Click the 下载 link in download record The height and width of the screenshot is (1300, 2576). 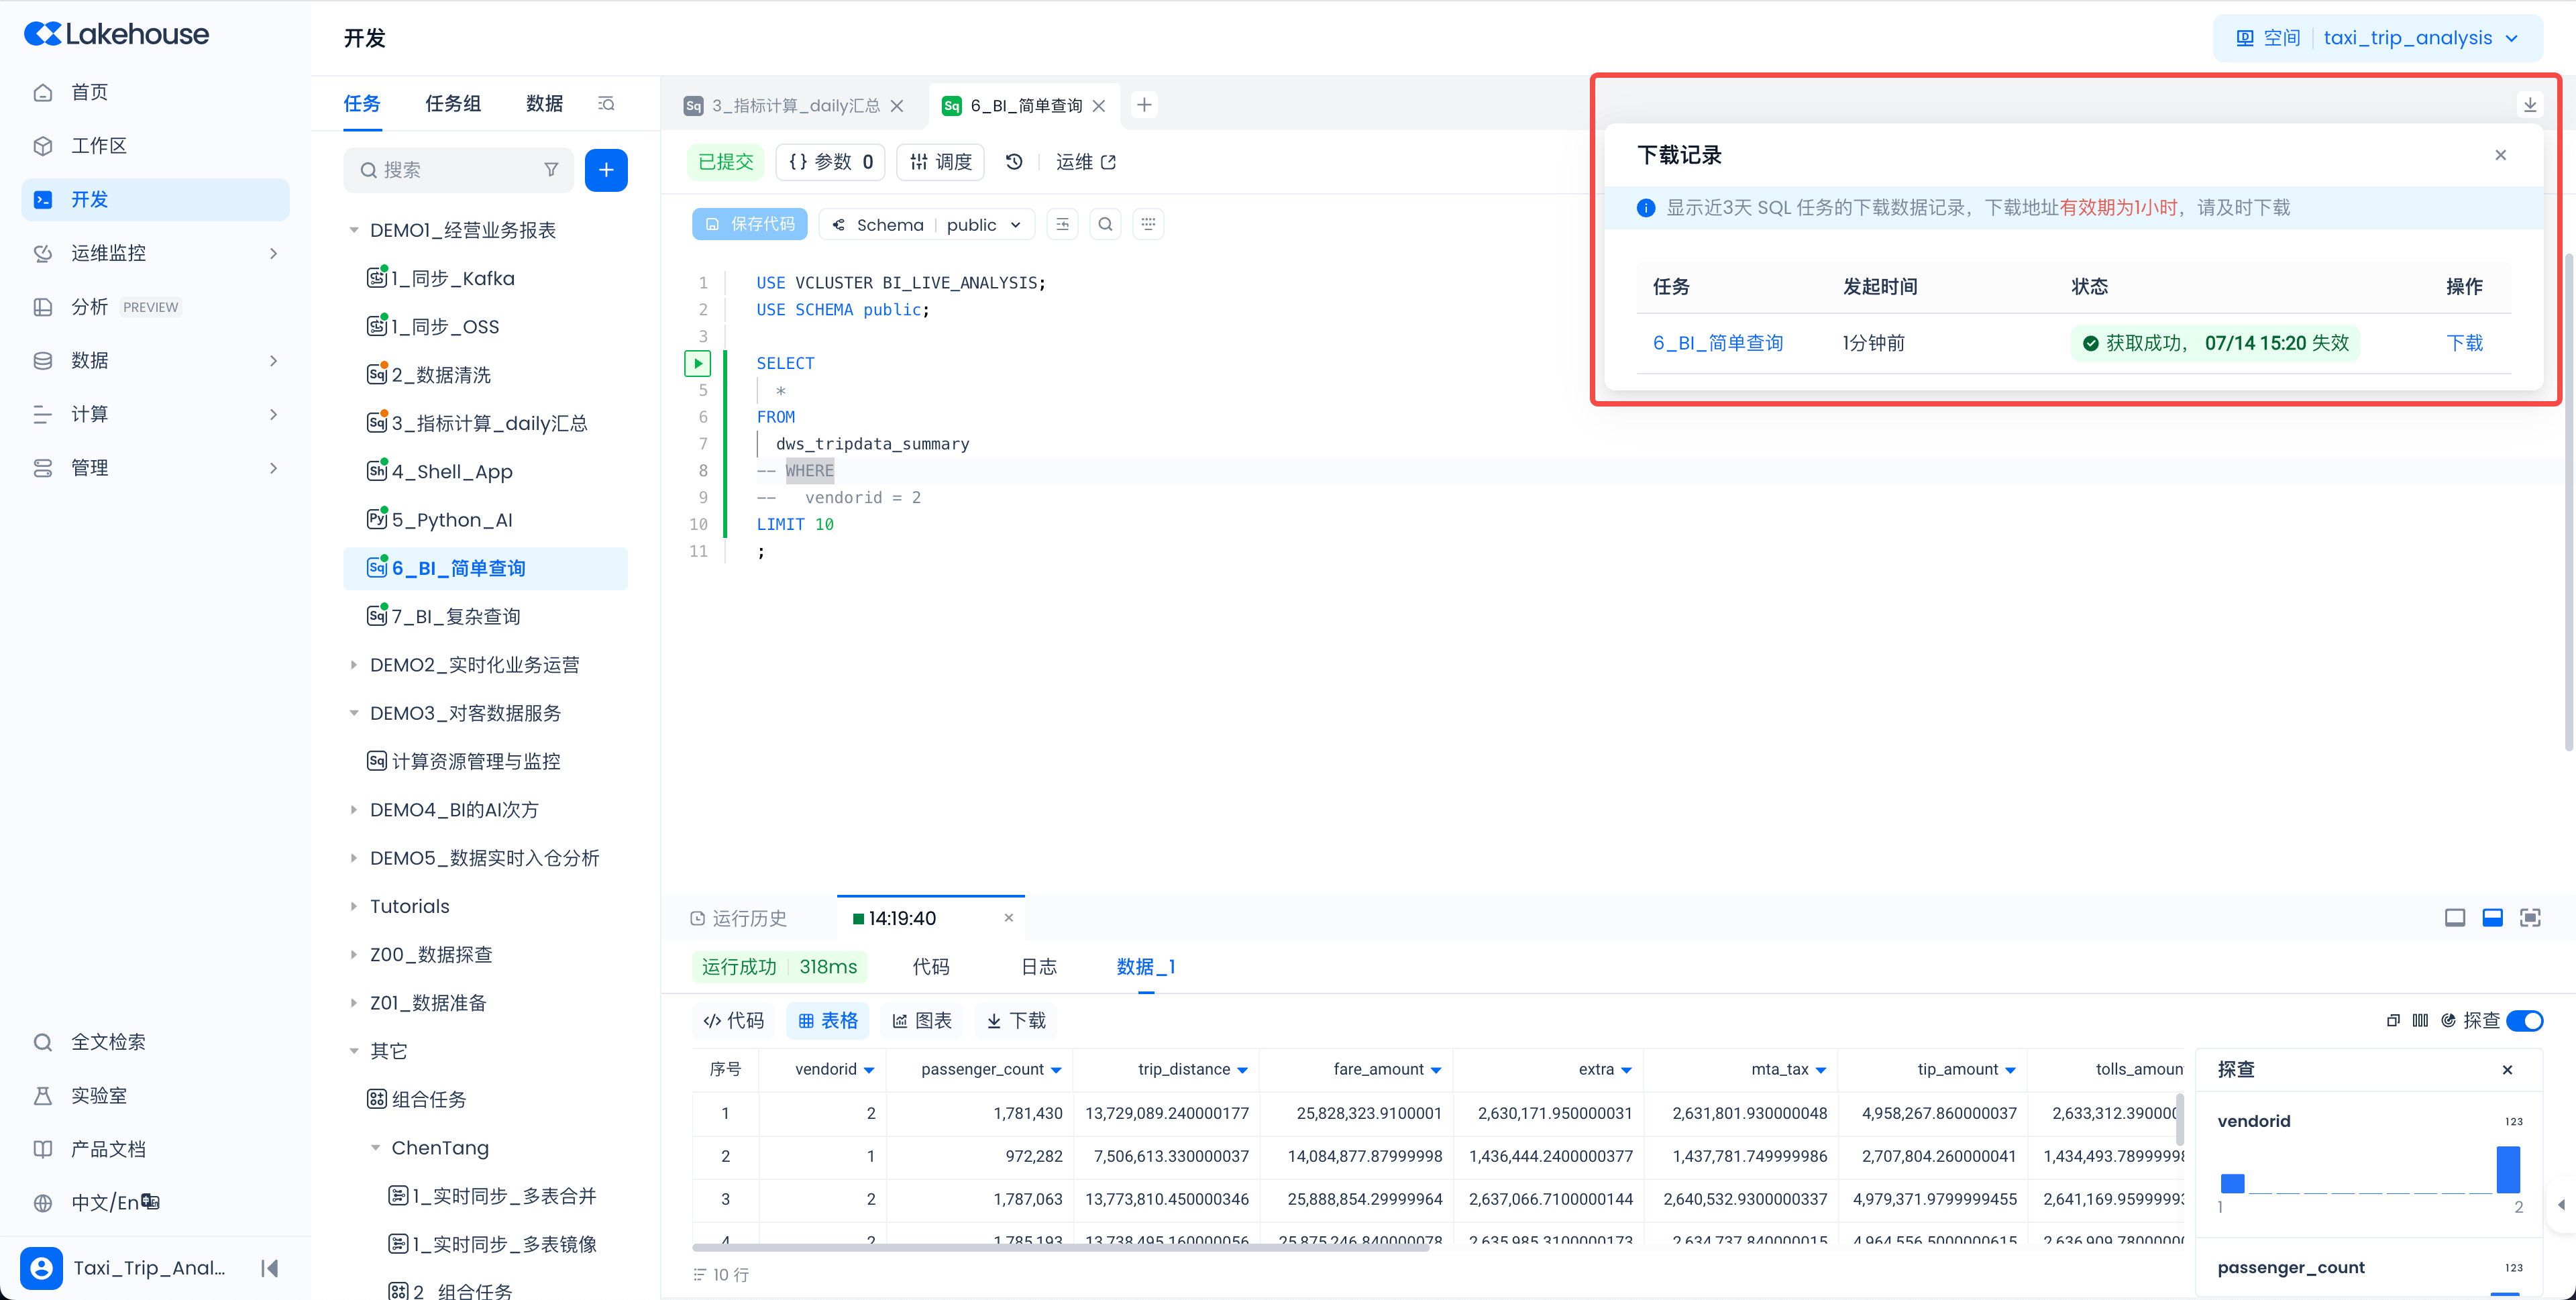2464,343
